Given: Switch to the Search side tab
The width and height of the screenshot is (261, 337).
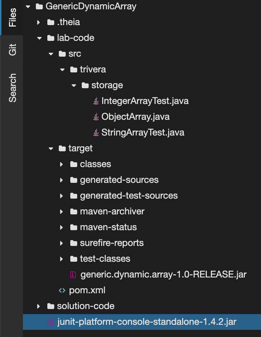Looking at the screenshot, I should tap(12, 88).
